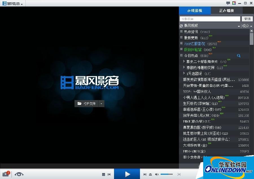This screenshot has height=179, width=254.
Task: Switch to the 正在播放 tab
Action: point(227,10)
